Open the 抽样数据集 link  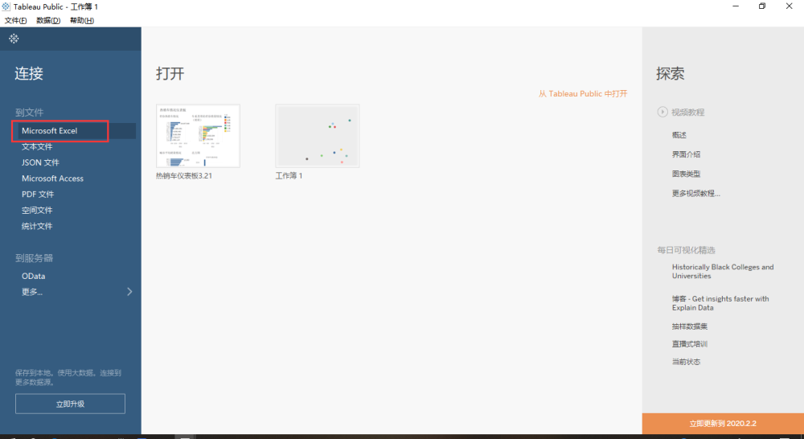pyautogui.click(x=690, y=326)
